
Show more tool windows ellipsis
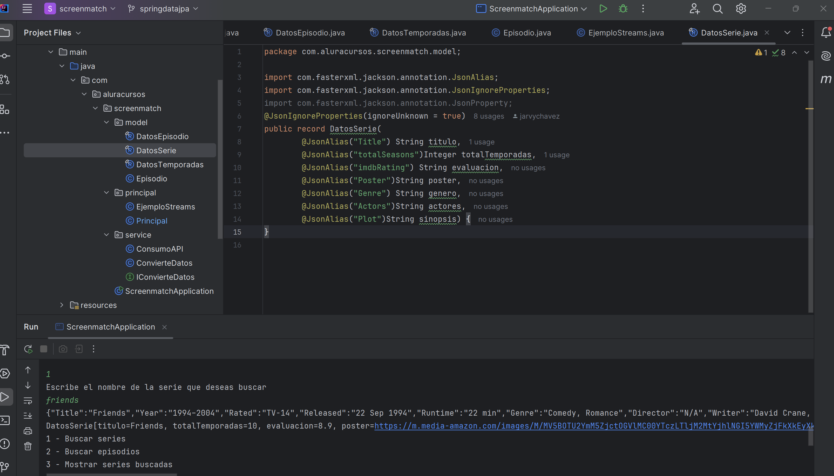tap(5, 132)
